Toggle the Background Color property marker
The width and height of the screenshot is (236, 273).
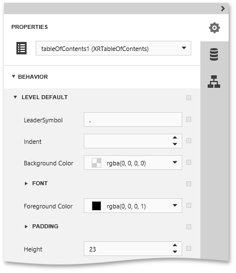(188, 162)
